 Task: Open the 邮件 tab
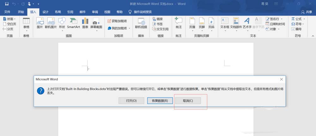click(x=82, y=12)
